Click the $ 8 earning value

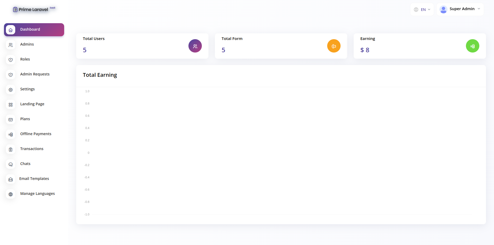[x=365, y=50]
